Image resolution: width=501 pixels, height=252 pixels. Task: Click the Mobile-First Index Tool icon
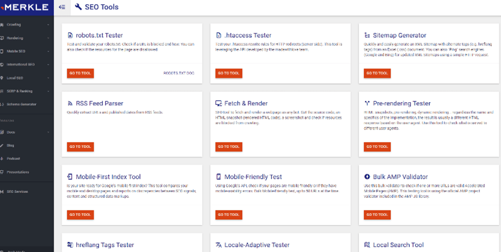point(70,177)
